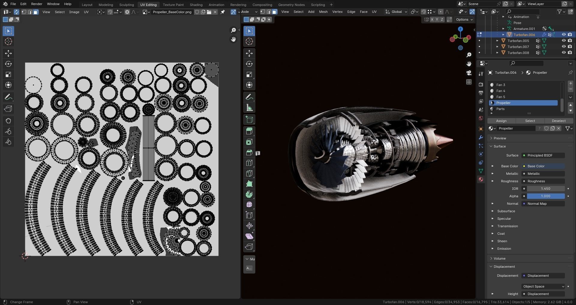Viewport: 576px width, 305px height.
Task: Click the Assign material button
Action: (501, 121)
